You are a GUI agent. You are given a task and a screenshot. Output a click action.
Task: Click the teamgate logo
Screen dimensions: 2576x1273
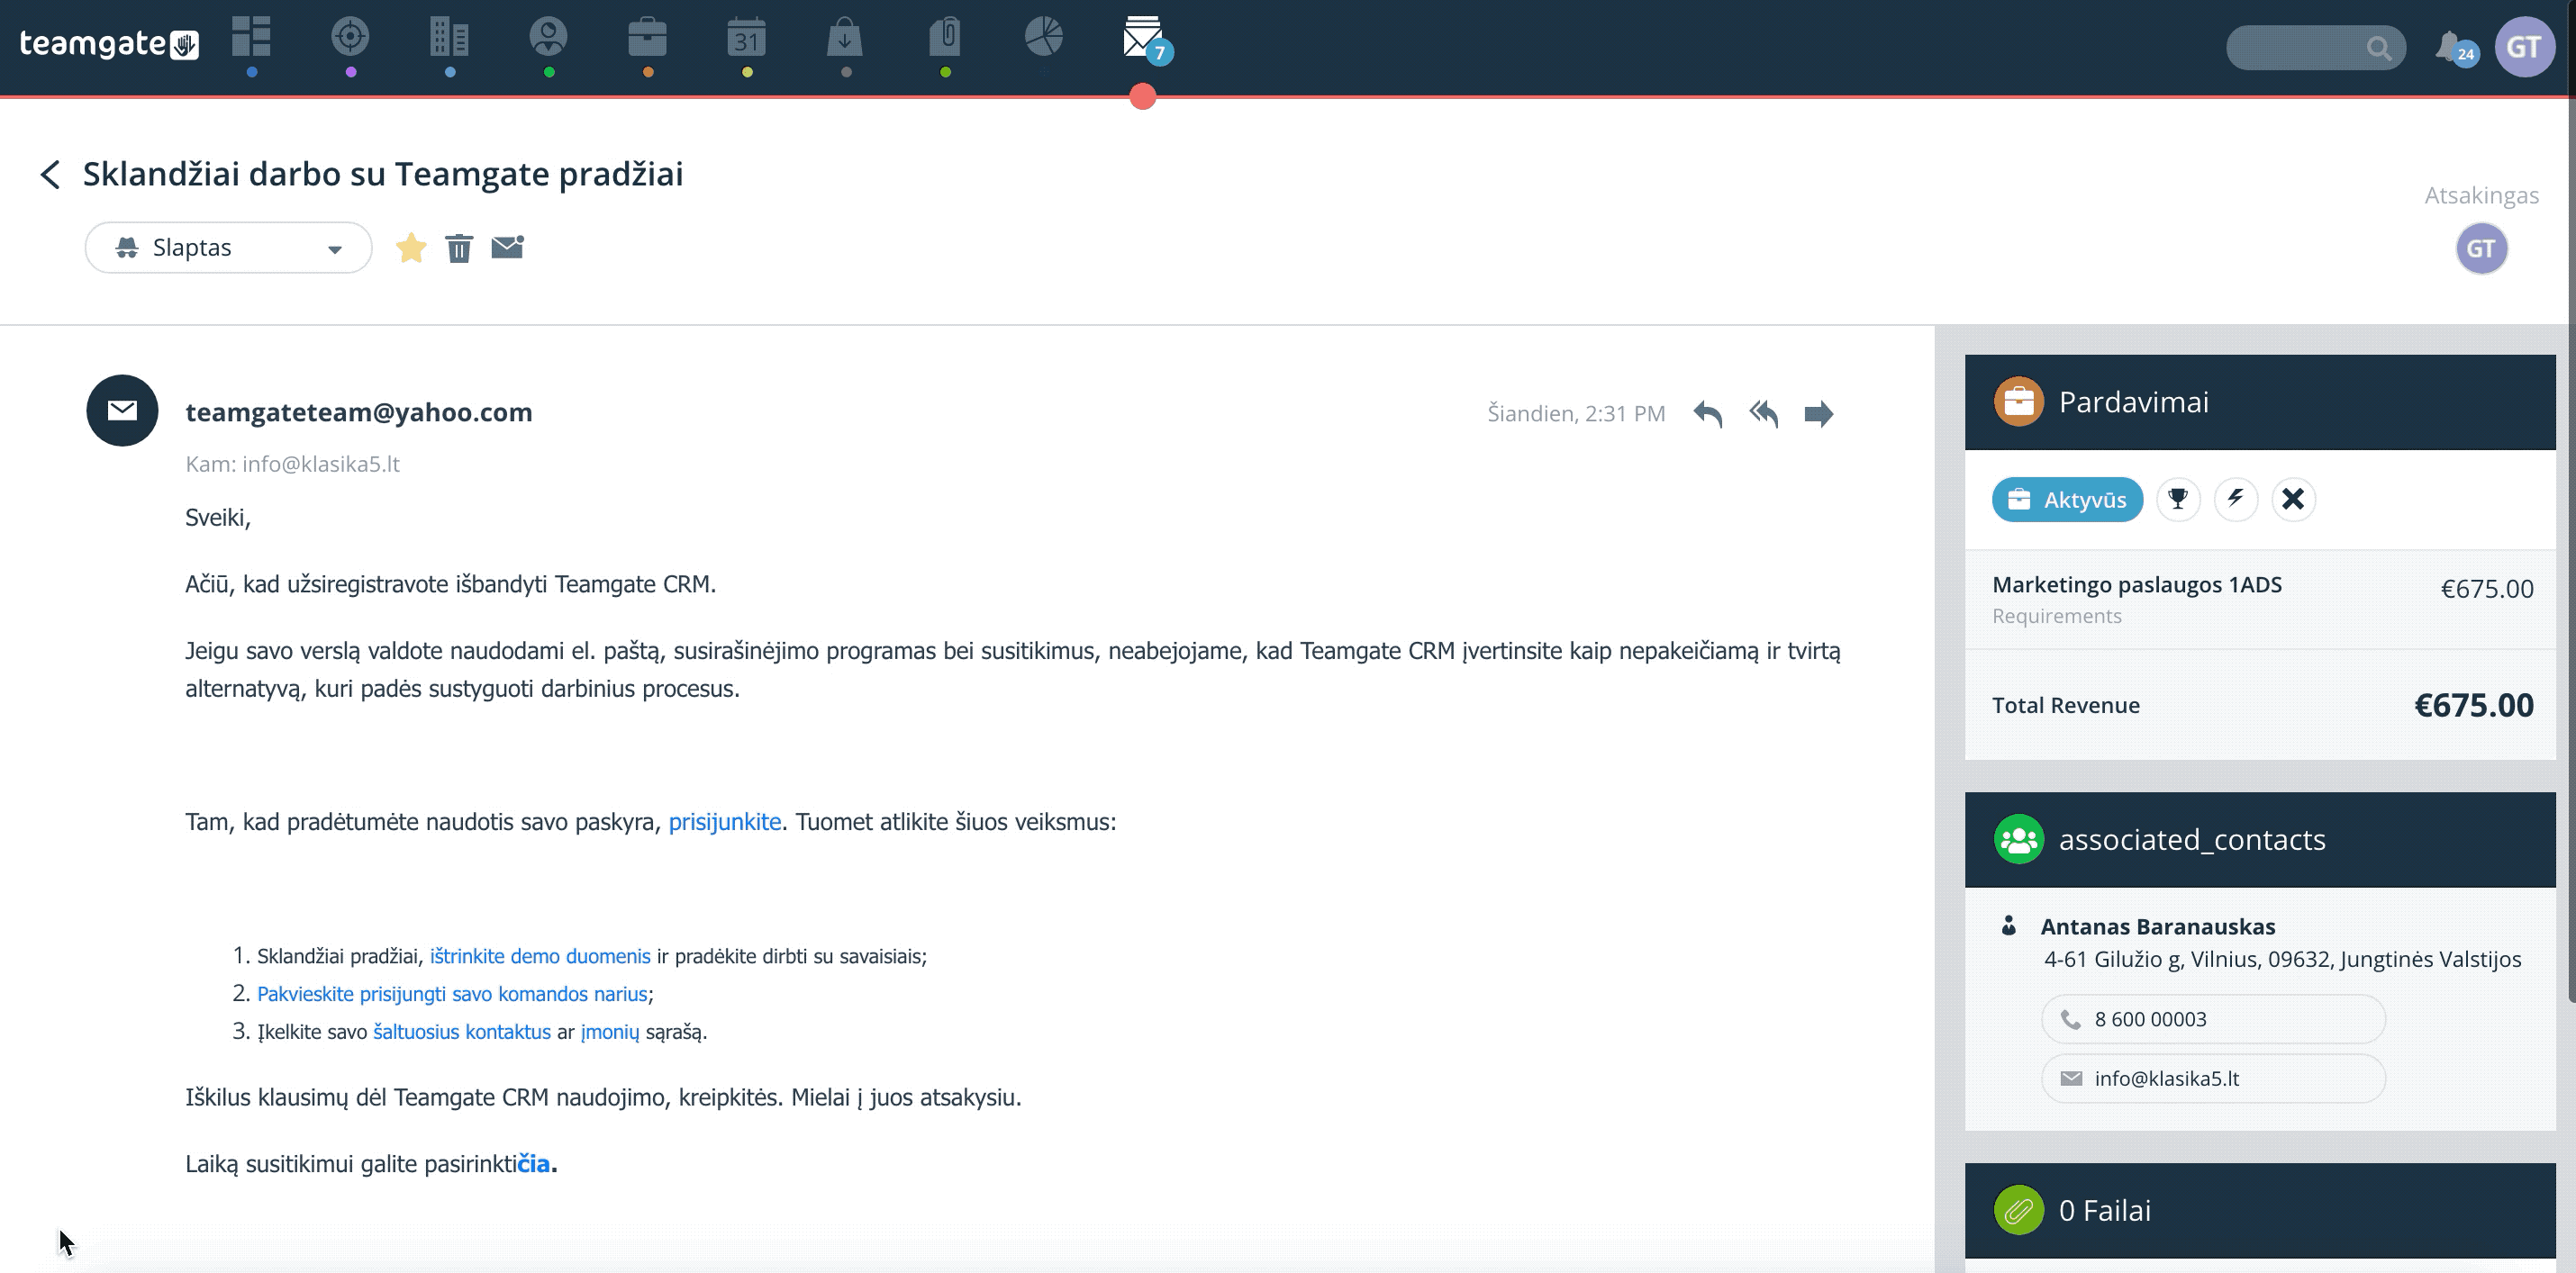(x=109, y=44)
